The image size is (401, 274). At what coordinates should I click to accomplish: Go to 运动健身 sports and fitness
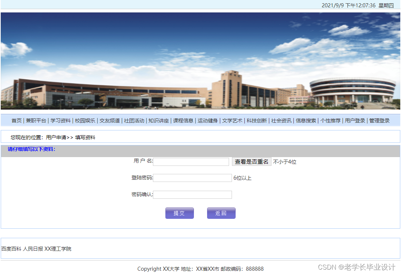coord(207,121)
